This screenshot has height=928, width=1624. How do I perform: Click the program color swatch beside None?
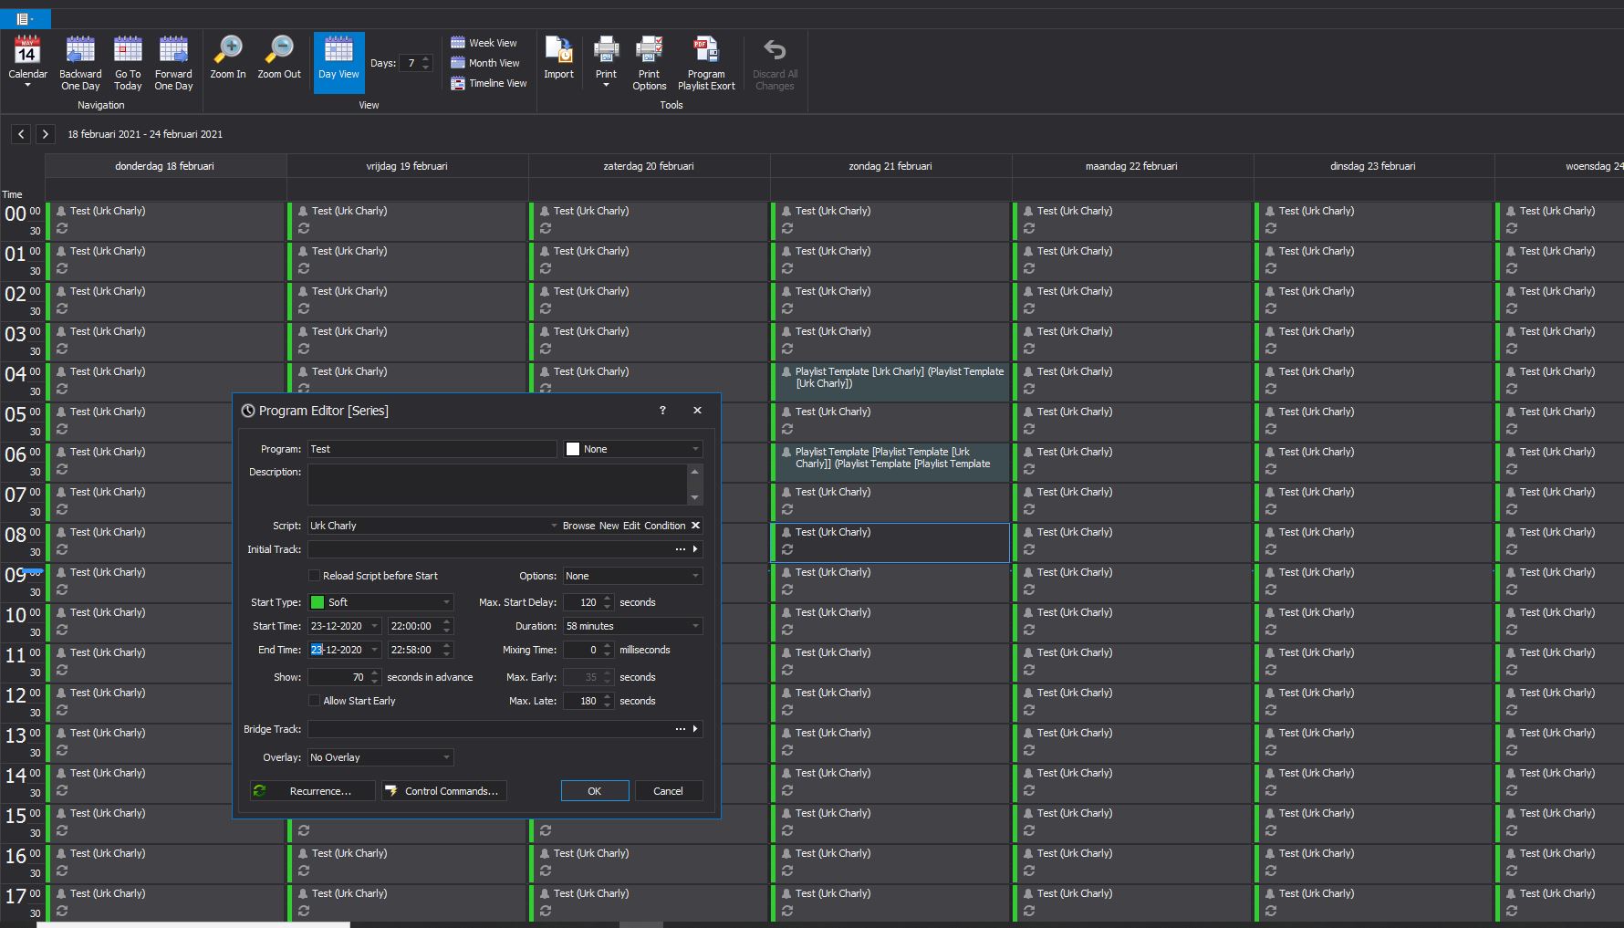tap(573, 449)
